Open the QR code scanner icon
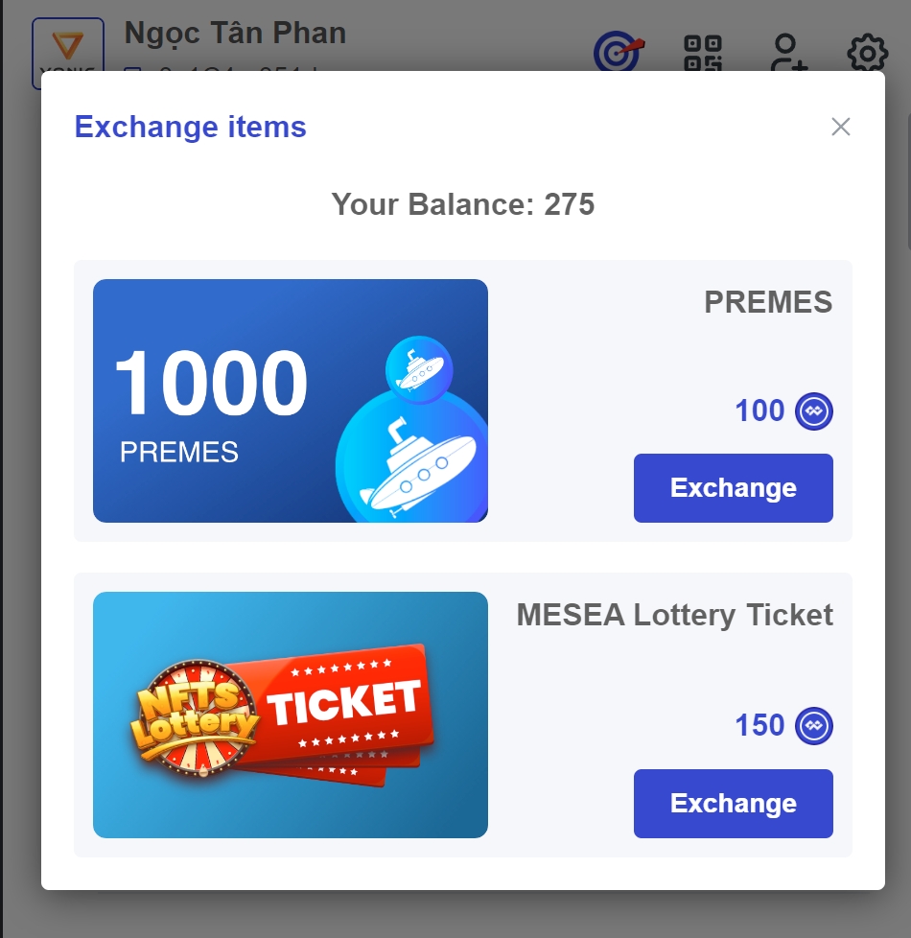 tap(702, 53)
